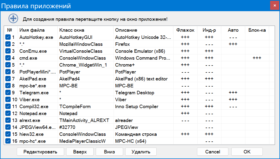Delete rule with Удалить button

click(141, 152)
